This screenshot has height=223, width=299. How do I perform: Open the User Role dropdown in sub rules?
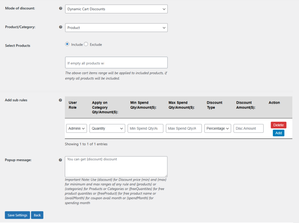click(x=76, y=128)
